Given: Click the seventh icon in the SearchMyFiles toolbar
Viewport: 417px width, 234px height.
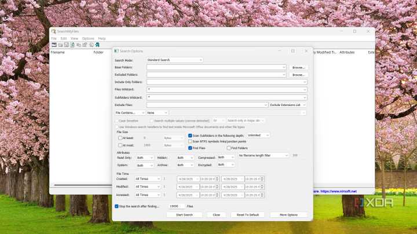Looking at the screenshot, I should pyautogui.click(x=91, y=45).
